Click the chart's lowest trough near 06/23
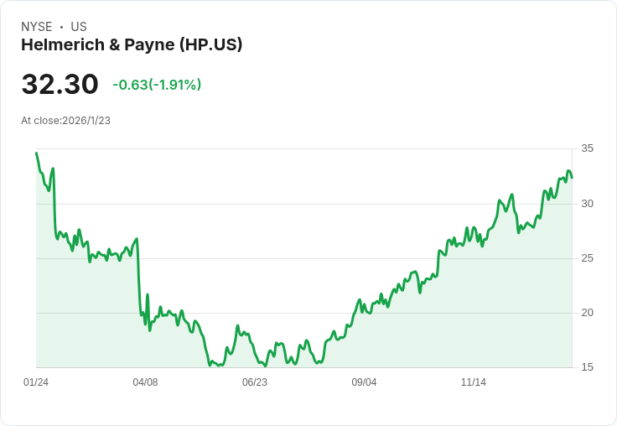The width and height of the screenshot is (617, 426). point(265,366)
